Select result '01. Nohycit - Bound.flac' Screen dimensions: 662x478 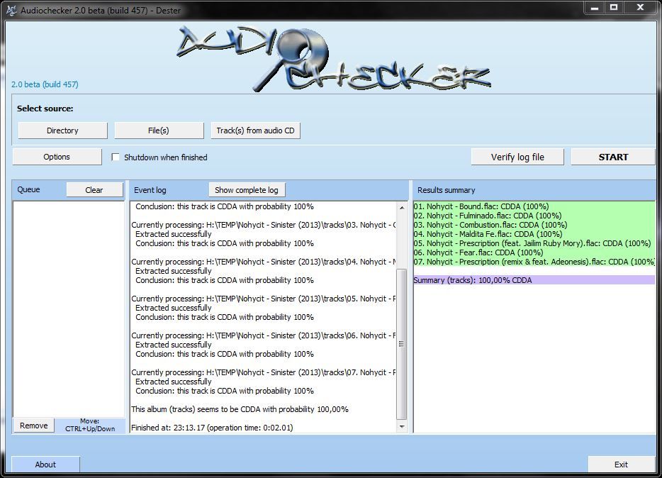coord(534,206)
